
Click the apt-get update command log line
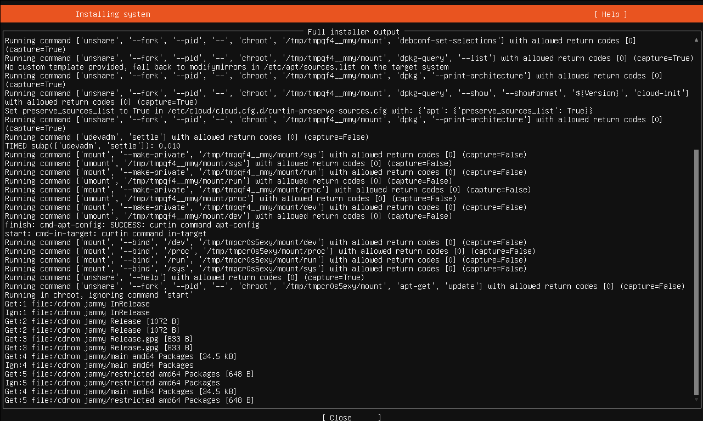pos(345,286)
